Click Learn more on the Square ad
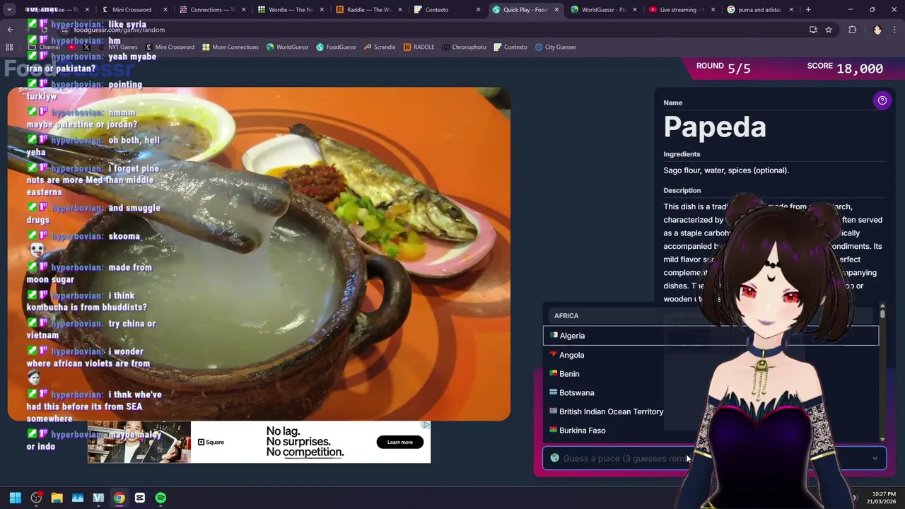 click(x=399, y=442)
